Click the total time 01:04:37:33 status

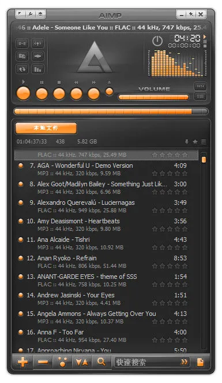pos(32,142)
